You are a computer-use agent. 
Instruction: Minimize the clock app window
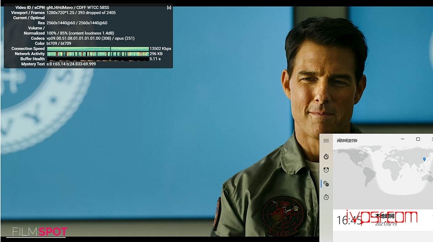coord(402,139)
